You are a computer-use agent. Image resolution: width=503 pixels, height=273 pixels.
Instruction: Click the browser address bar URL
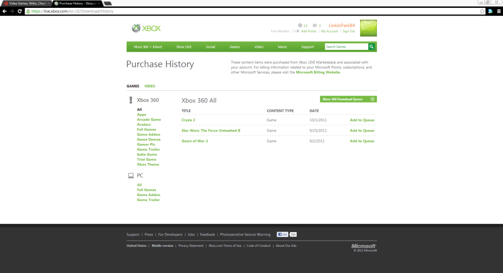72,11
